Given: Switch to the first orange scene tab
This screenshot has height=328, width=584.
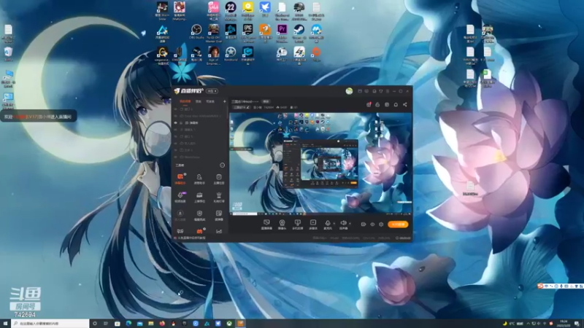Looking at the screenshot, I should click(185, 101).
